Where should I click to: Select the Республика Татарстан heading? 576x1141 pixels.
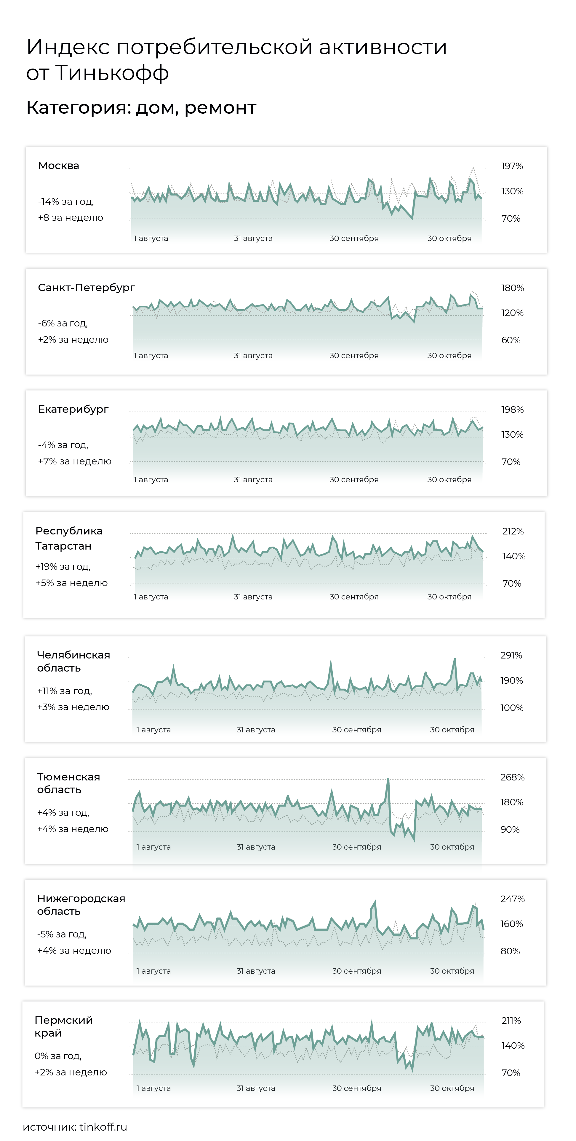tap(68, 538)
